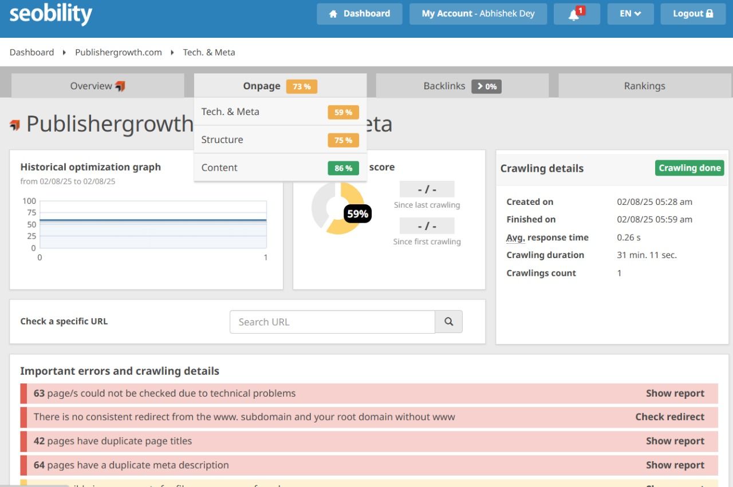733x487 pixels.
Task: Show report for 63 unchecked pages
Action: pos(675,393)
